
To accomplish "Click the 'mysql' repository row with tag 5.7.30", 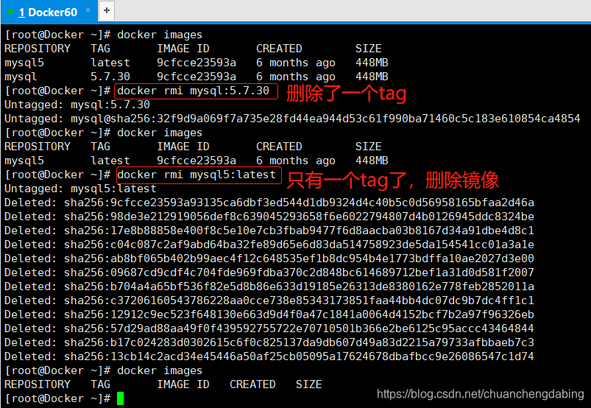I will coord(197,77).
